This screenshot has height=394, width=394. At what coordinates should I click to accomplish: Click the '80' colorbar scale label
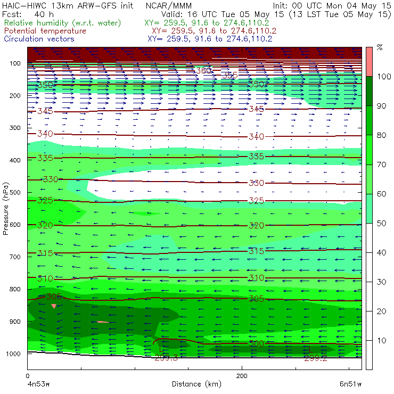(x=381, y=135)
